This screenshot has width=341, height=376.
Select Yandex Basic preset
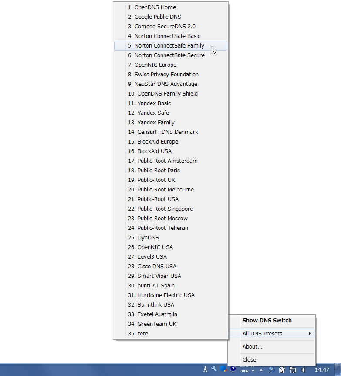(171, 103)
